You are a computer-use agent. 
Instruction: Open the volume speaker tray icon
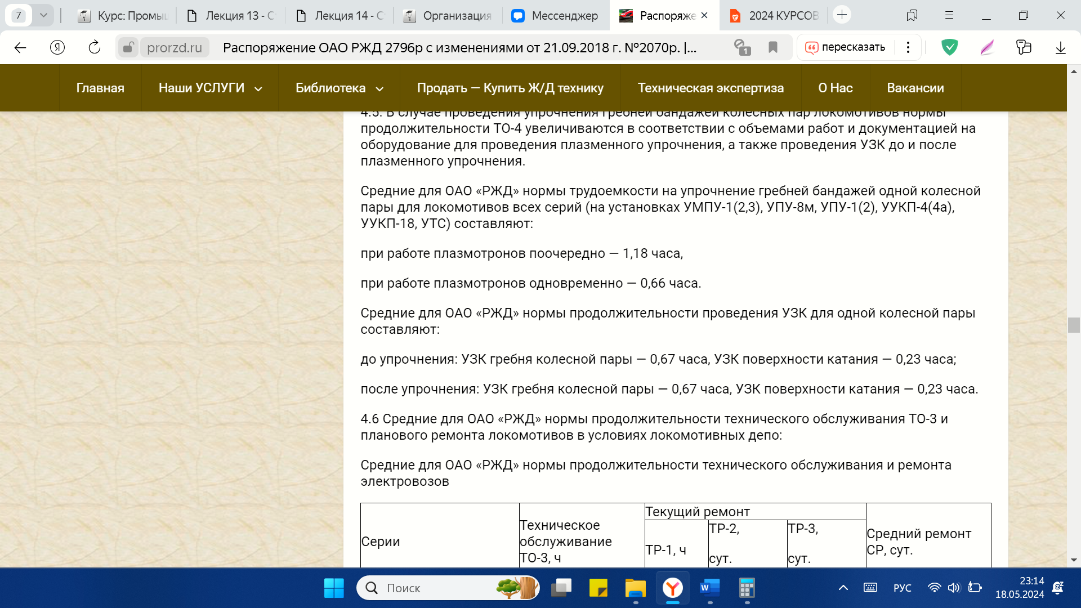pyautogui.click(x=954, y=588)
